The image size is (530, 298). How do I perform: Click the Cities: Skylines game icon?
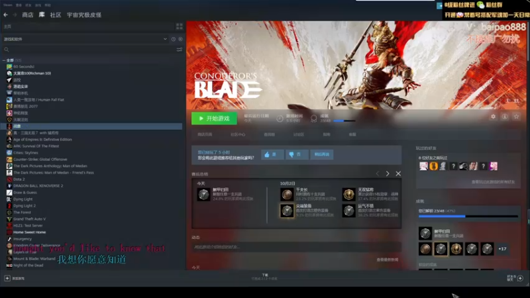pos(9,153)
